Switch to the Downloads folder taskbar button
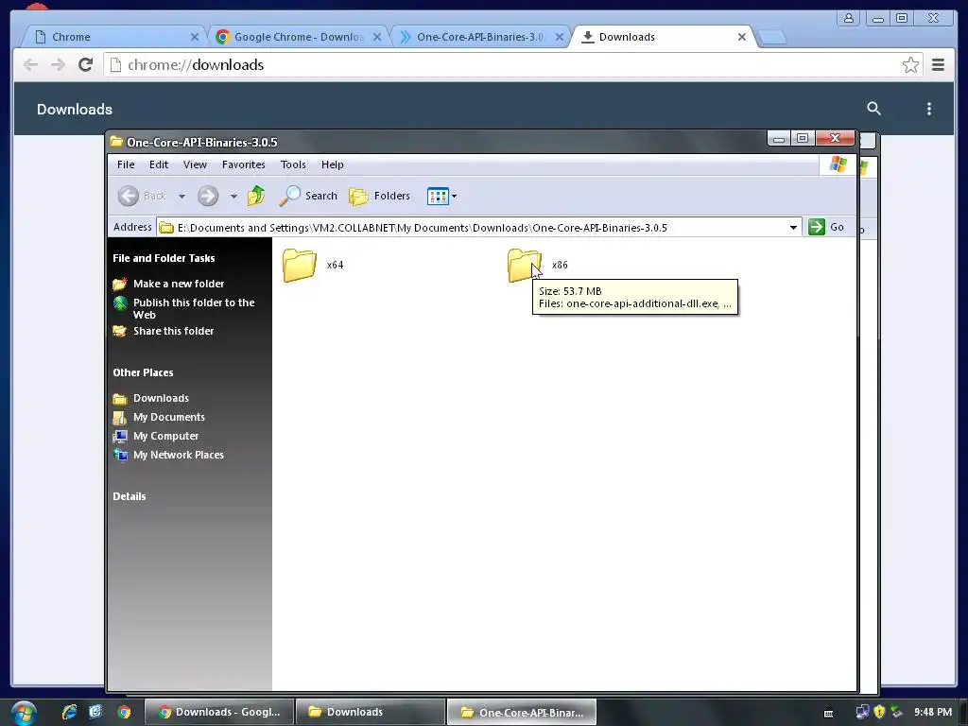The height and width of the screenshot is (726, 968). pos(371,712)
